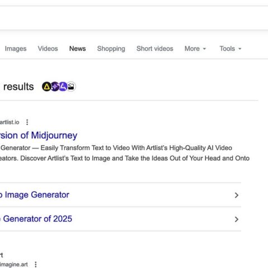
Task: Click the image-picture sponsor icon
Action: tap(71, 87)
